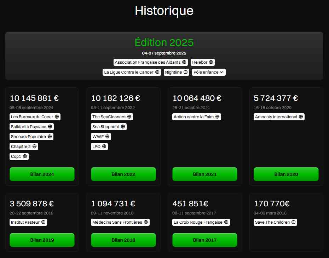Image resolution: width=329 pixels, height=258 pixels.
Task: Open the Bilan 2024 report
Action: click(x=42, y=174)
